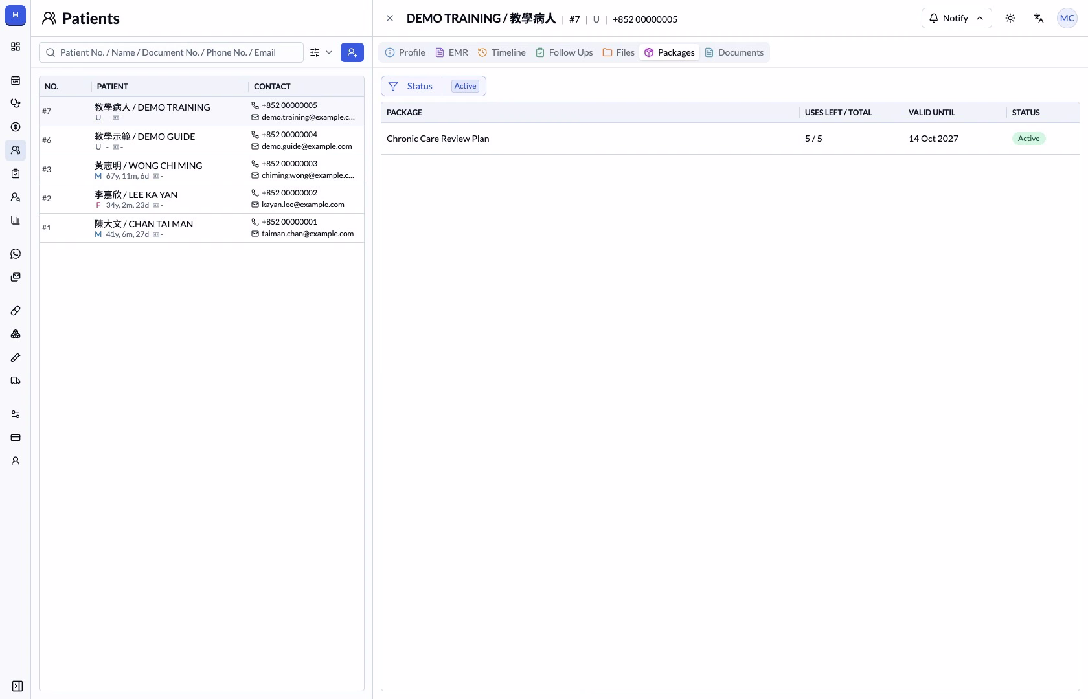Open the credit card sidebar icon
This screenshot has height=699, width=1088.
click(x=16, y=438)
